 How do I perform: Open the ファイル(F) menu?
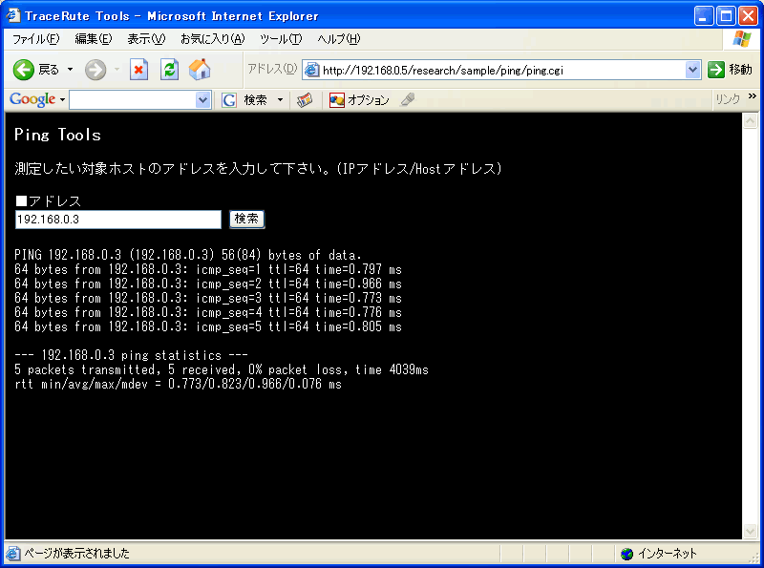coord(36,39)
